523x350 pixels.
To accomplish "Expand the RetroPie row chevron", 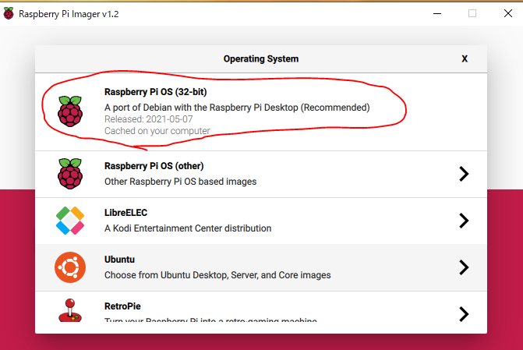I will (464, 314).
